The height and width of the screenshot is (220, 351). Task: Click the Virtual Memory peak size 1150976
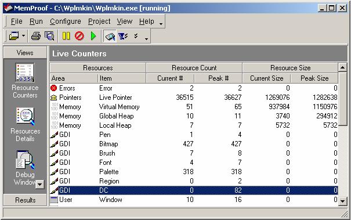pyautogui.click(x=325, y=107)
